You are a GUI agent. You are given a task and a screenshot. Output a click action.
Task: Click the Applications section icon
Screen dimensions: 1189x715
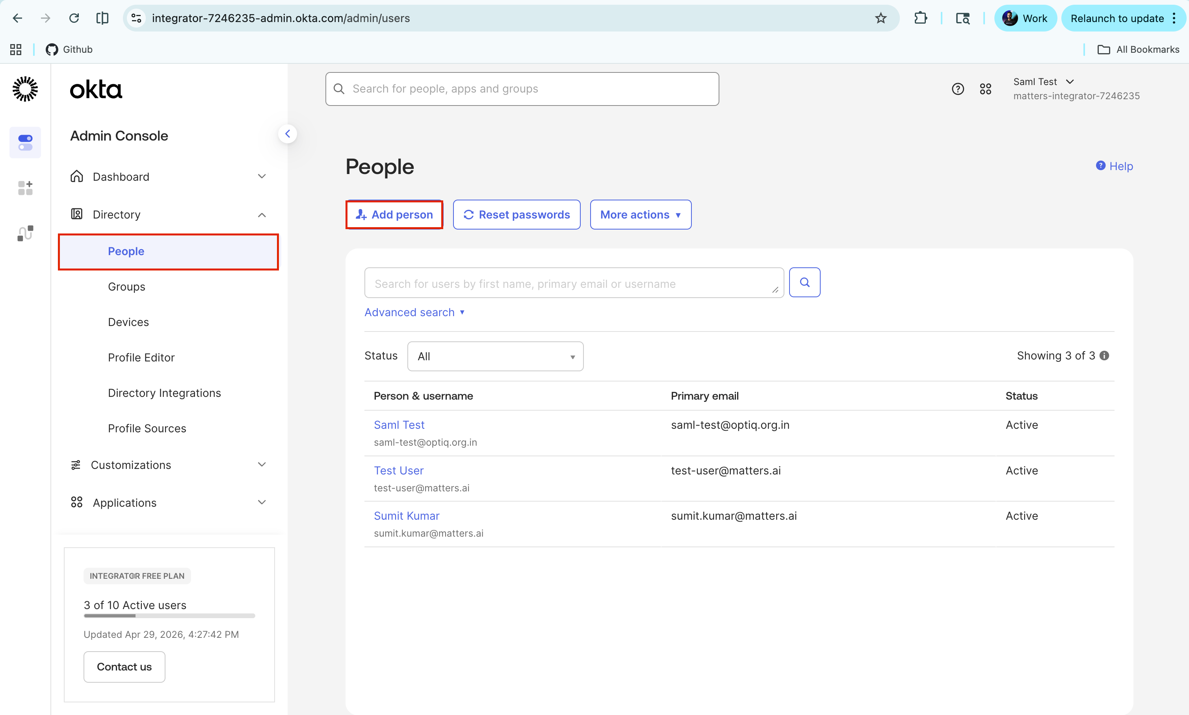coord(77,502)
